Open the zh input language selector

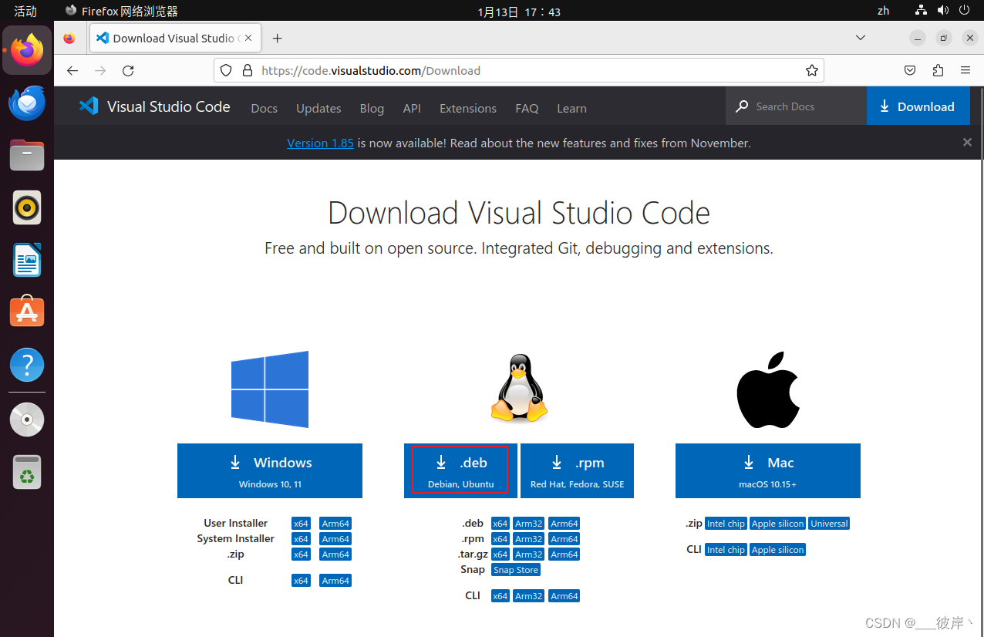tap(884, 11)
